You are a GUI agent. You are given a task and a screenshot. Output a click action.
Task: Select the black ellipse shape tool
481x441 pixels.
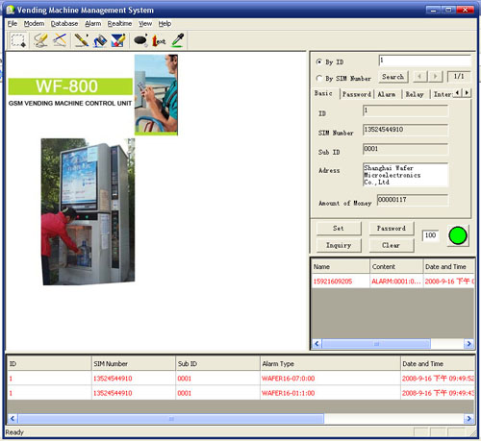point(140,40)
